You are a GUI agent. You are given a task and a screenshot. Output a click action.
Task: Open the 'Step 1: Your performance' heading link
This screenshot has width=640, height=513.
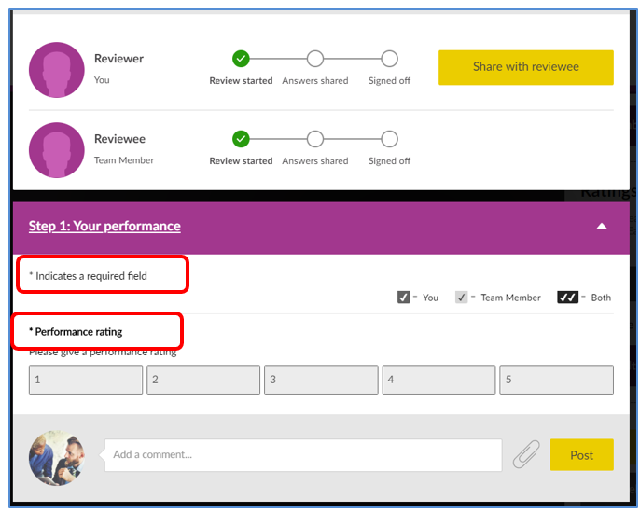[x=104, y=226]
